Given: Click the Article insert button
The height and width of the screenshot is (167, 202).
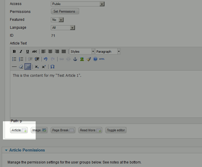Looking at the screenshot, I should [x=19, y=130].
